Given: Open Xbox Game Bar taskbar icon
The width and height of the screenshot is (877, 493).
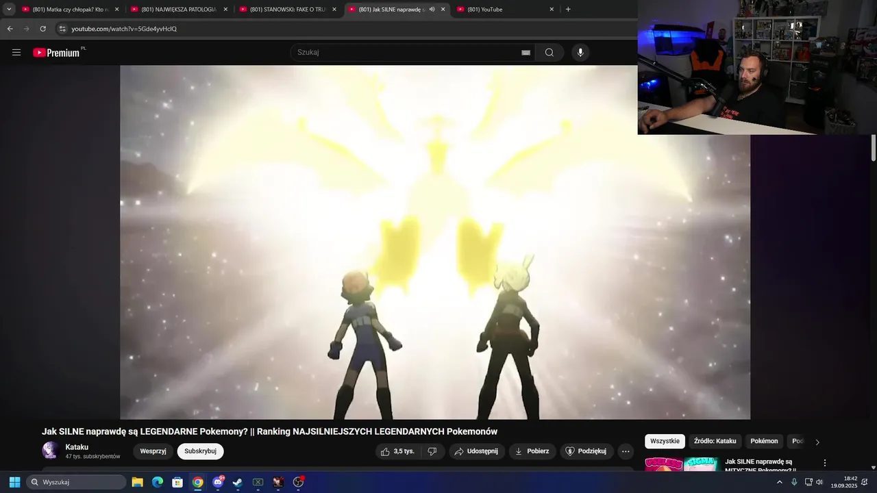Looking at the screenshot, I should 258,482.
